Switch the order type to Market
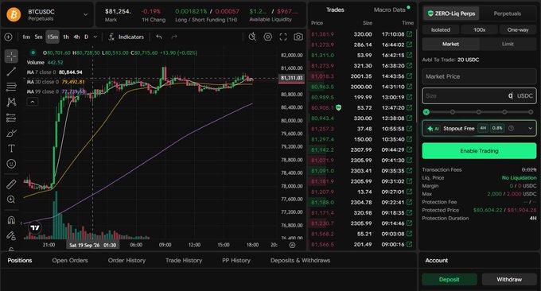The height and width of the screenshot is (291, 541). tap(450, 45)
